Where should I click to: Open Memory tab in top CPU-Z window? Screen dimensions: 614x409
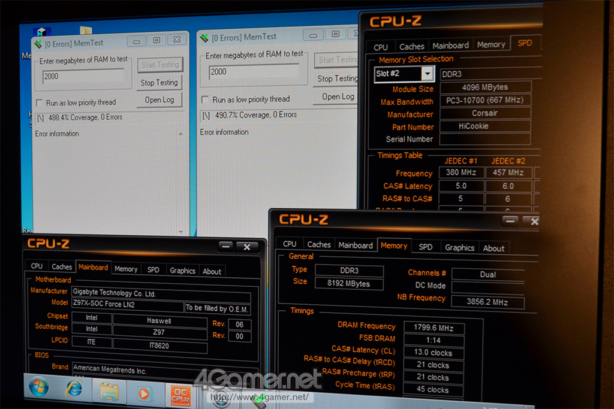click(x=491, y=44)
